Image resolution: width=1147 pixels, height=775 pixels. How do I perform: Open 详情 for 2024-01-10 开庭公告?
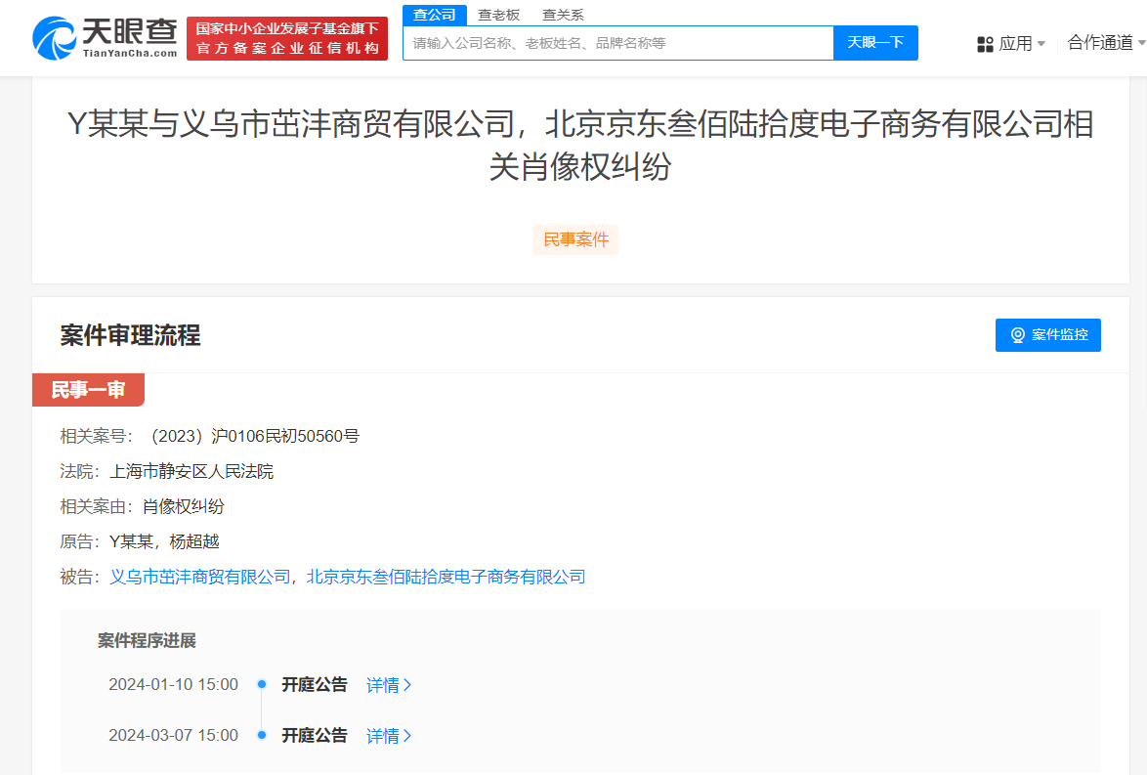(x=389, y=685)
